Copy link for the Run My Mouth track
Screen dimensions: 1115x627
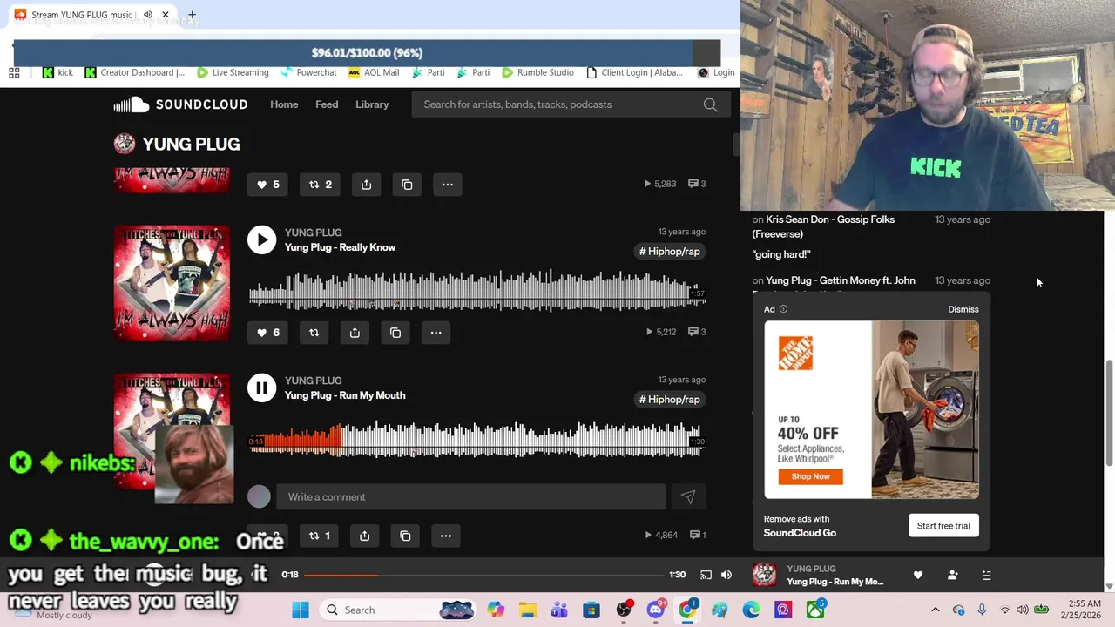point(405,536)
